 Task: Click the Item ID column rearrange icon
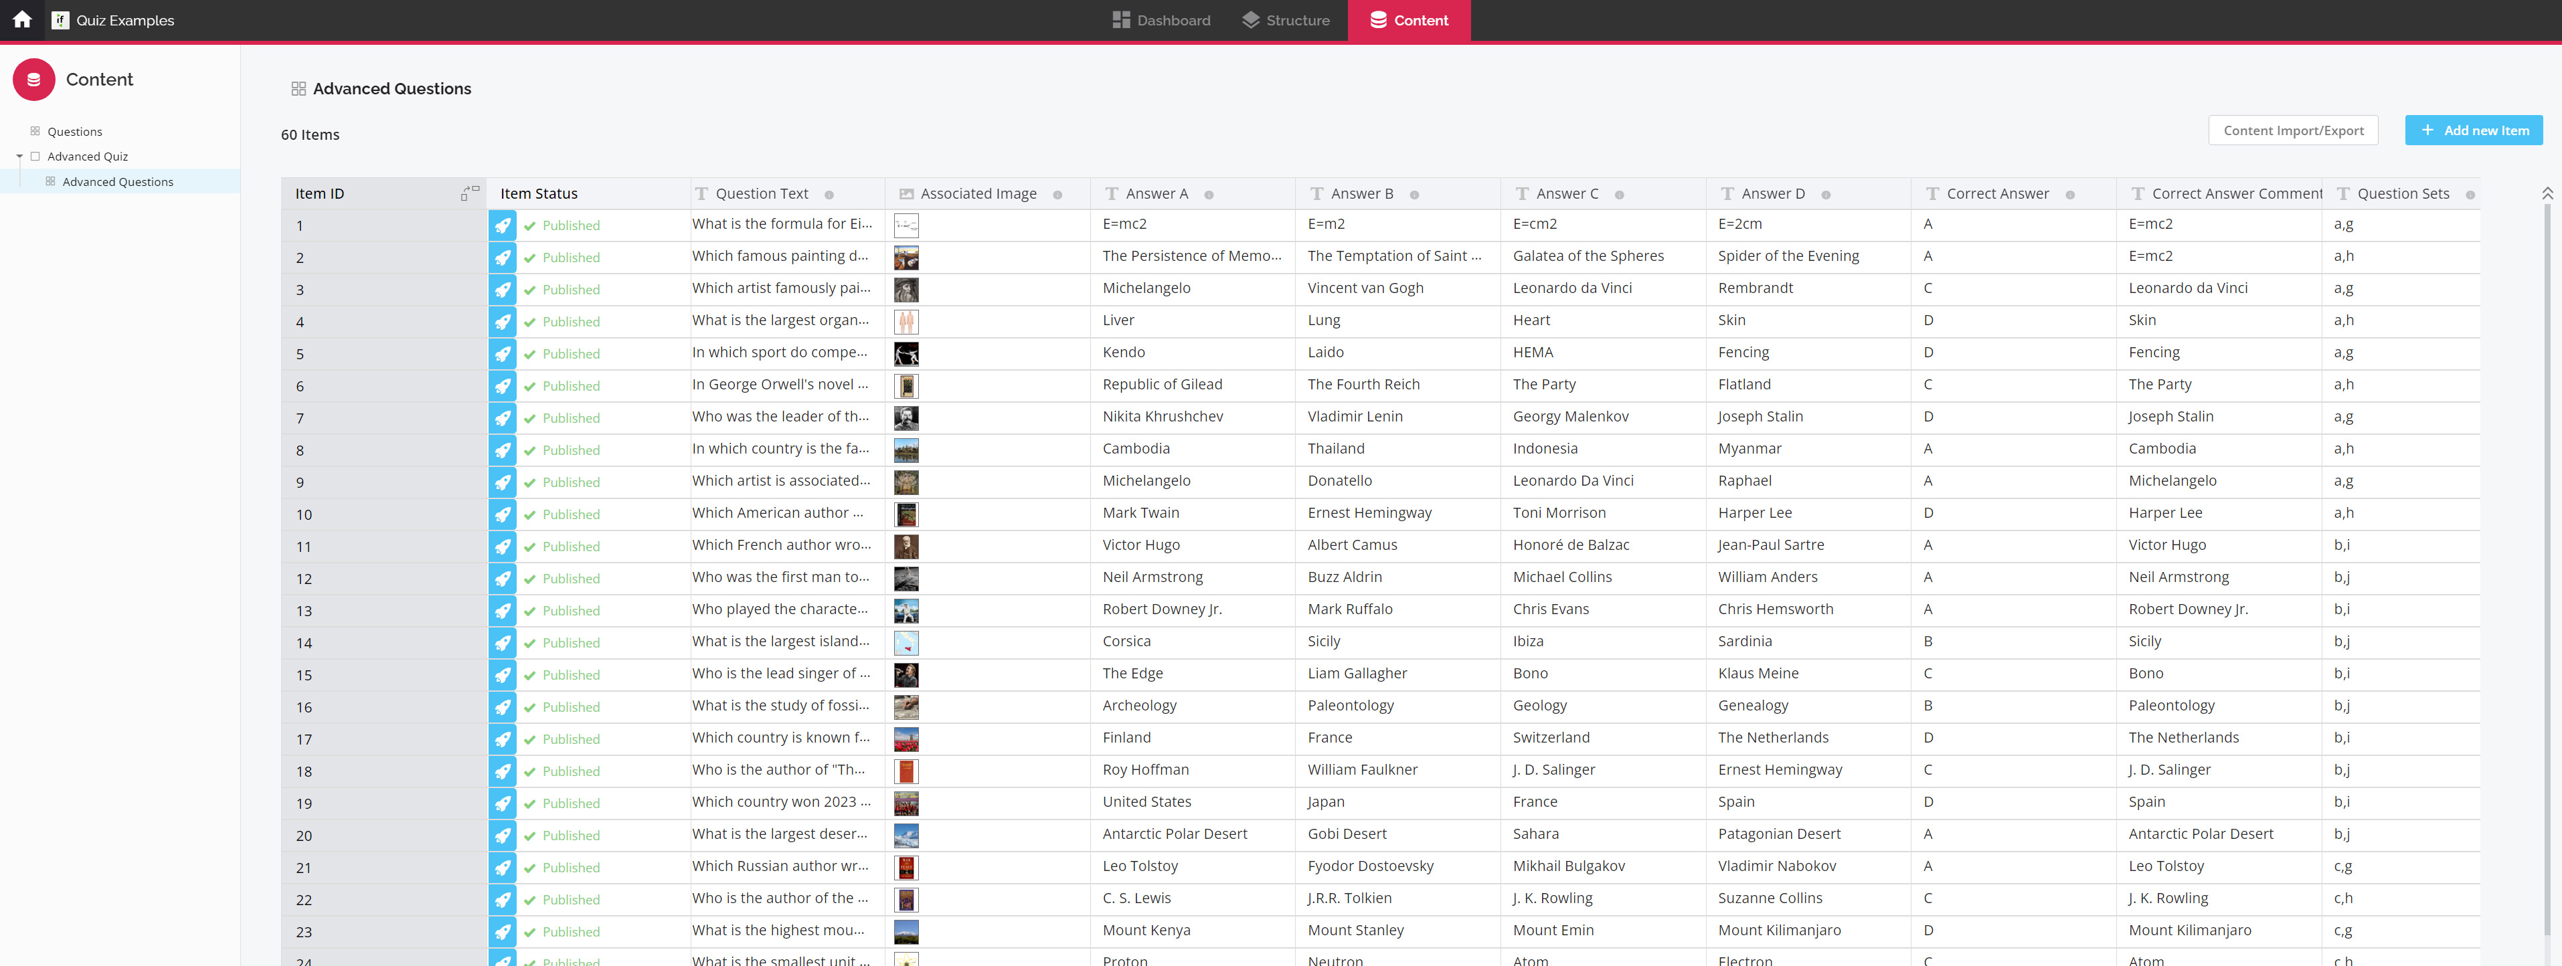point(469,193)
